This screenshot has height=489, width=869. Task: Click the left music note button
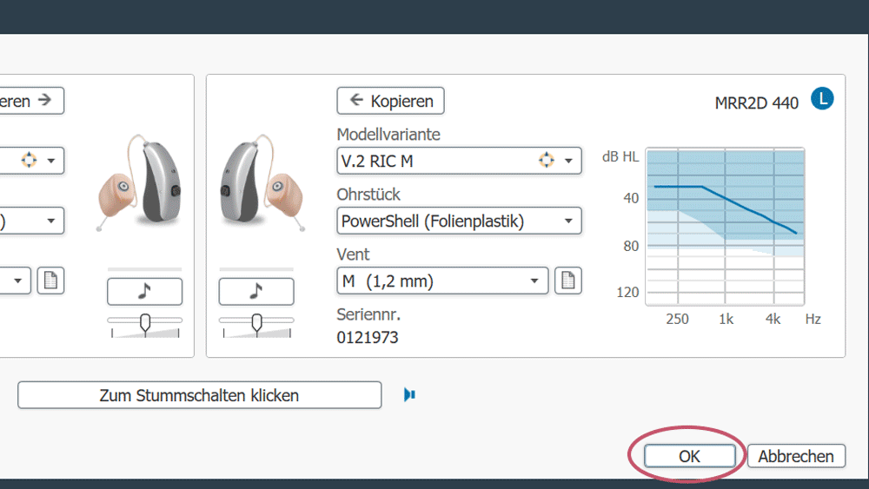click(144, 292)
